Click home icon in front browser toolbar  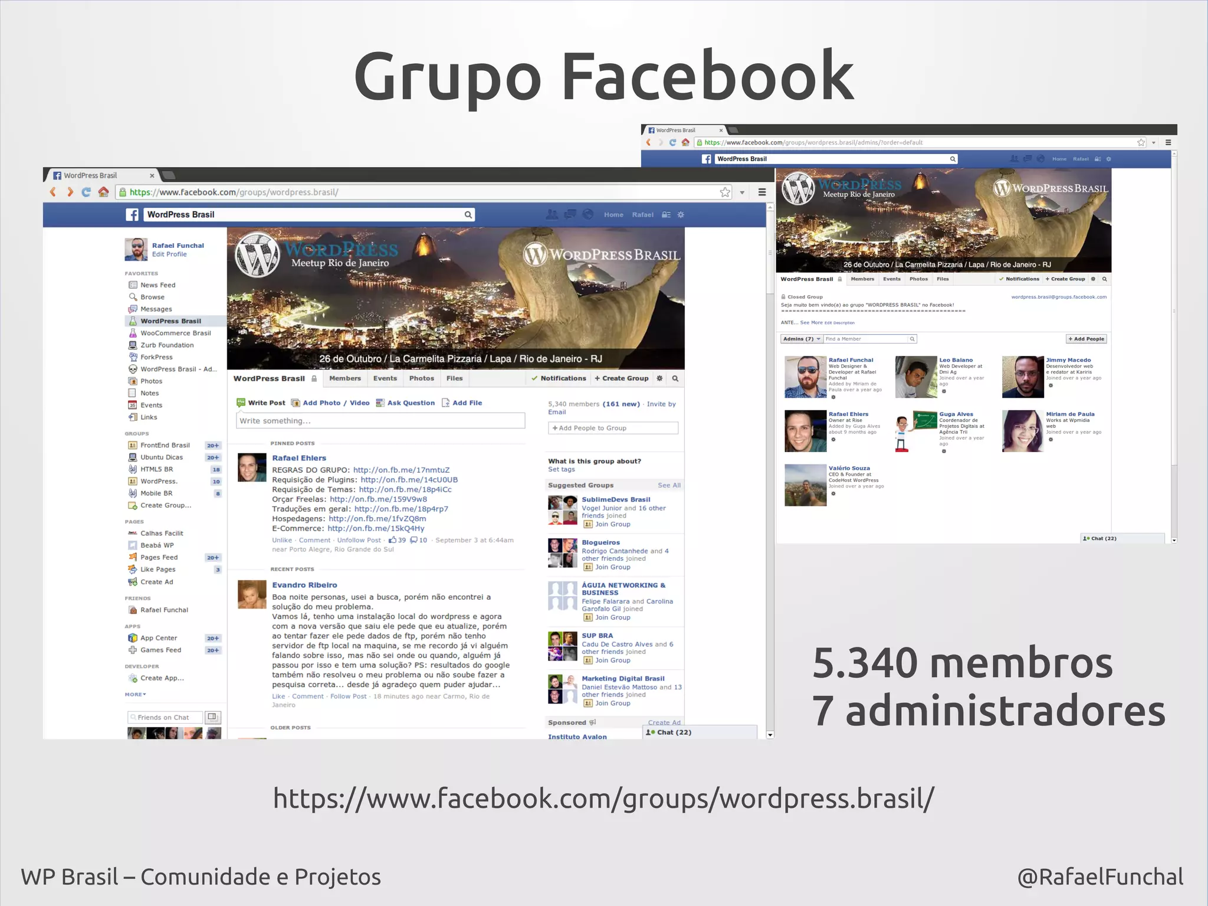103,192
